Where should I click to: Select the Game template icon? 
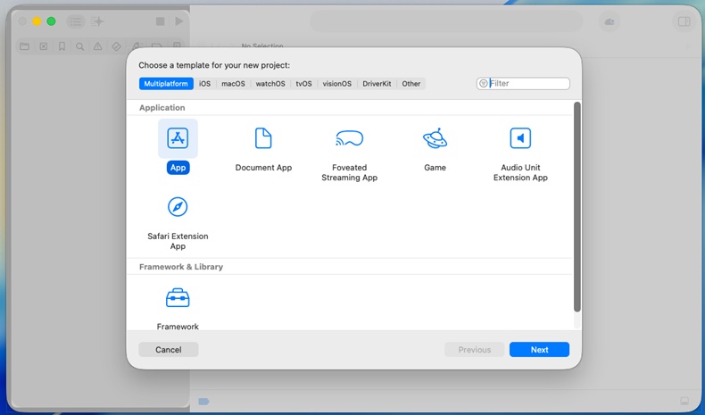coord(435,138)
